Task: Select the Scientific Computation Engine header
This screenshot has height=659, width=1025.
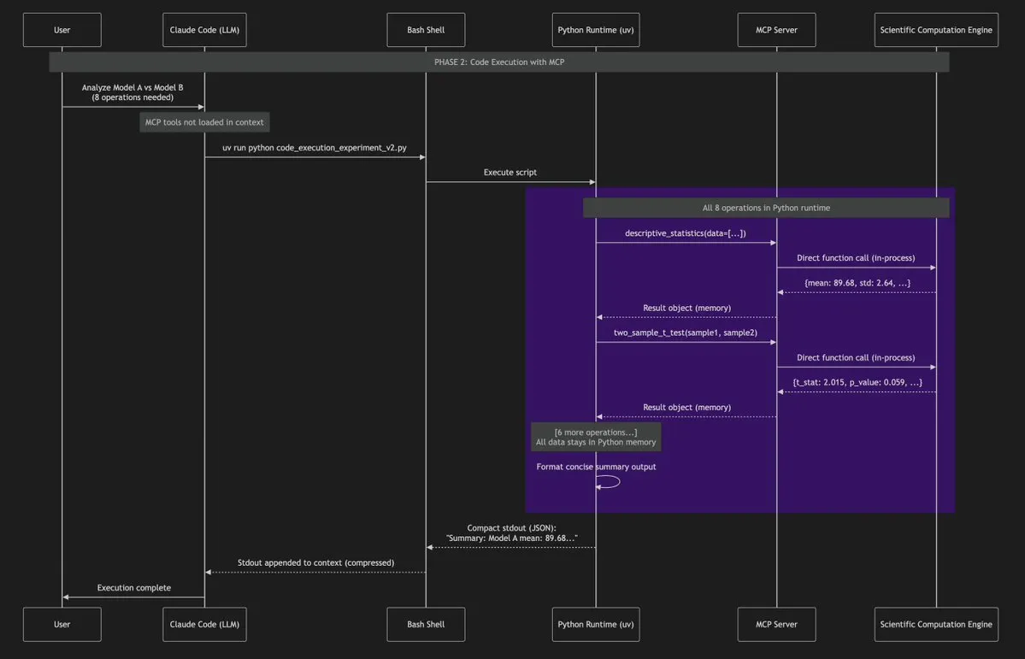Action: pyautogui.click(x=936, y=29)
